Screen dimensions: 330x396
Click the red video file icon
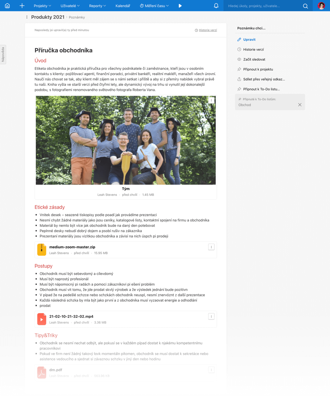tap(42, 319)
